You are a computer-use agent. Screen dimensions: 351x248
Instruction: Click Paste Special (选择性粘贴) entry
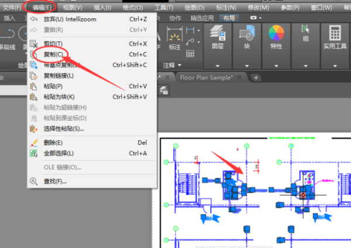(x=64, y=128)
